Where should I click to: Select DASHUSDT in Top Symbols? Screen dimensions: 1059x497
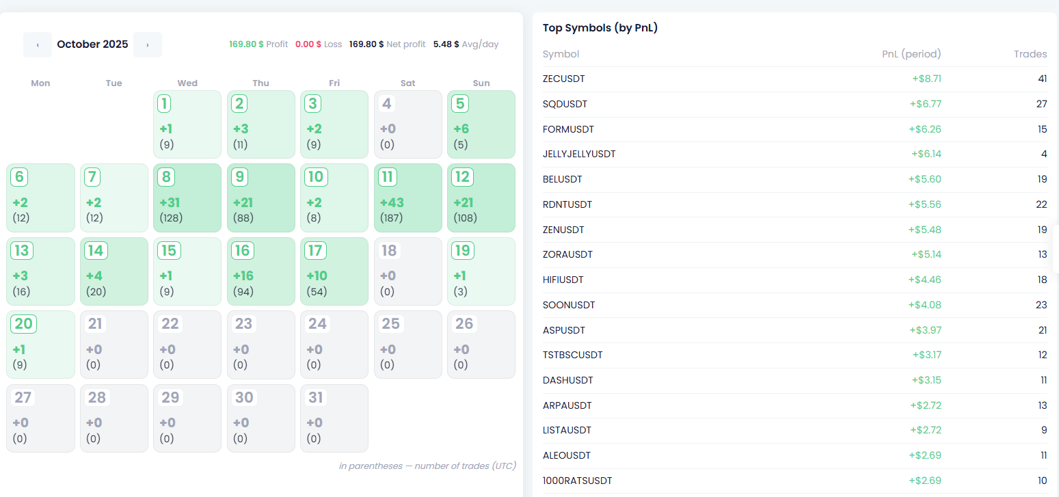(567, 380)
